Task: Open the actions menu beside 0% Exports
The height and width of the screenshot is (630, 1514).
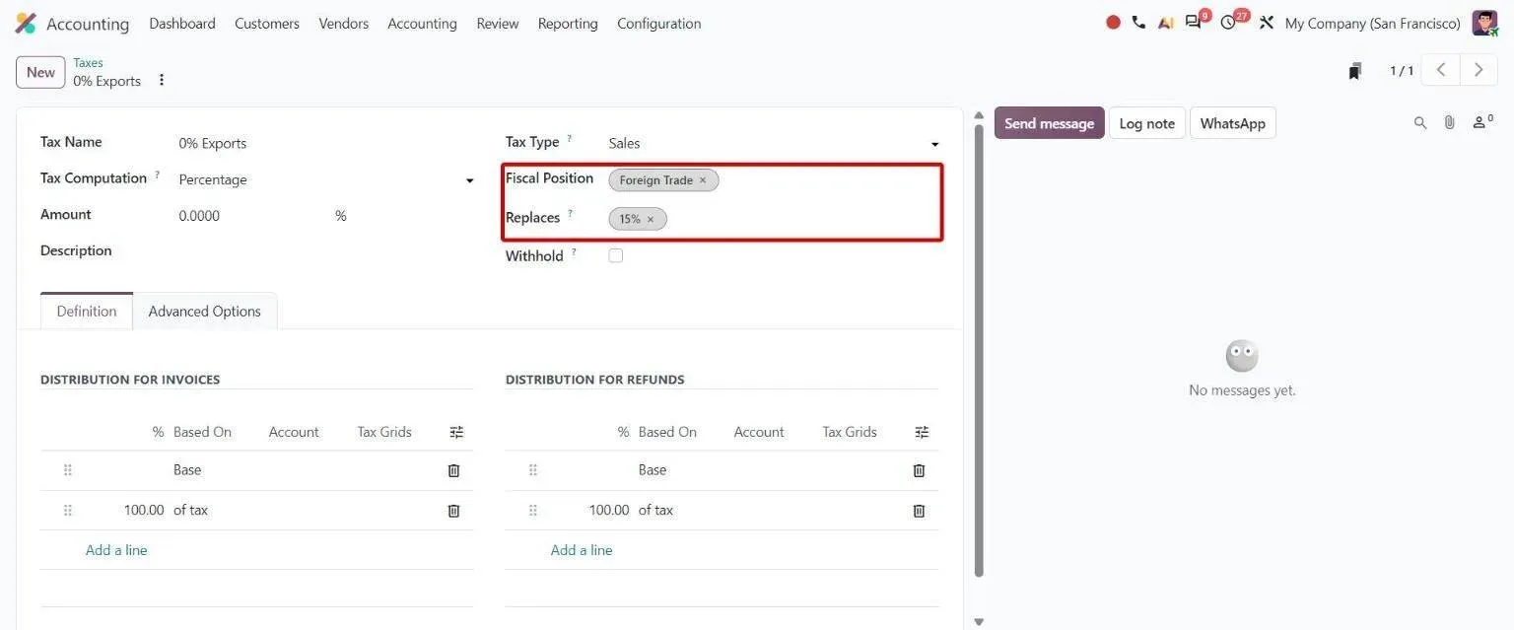Action: point(162,80)
